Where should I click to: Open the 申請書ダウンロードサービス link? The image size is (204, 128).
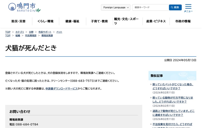(x=61, y=89)
